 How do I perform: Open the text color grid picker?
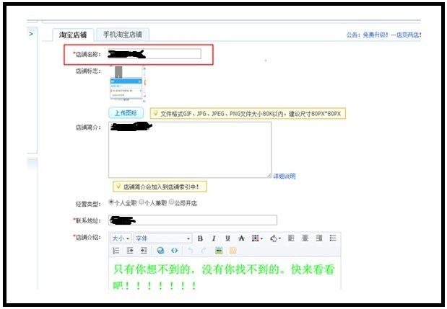(257, 238)
